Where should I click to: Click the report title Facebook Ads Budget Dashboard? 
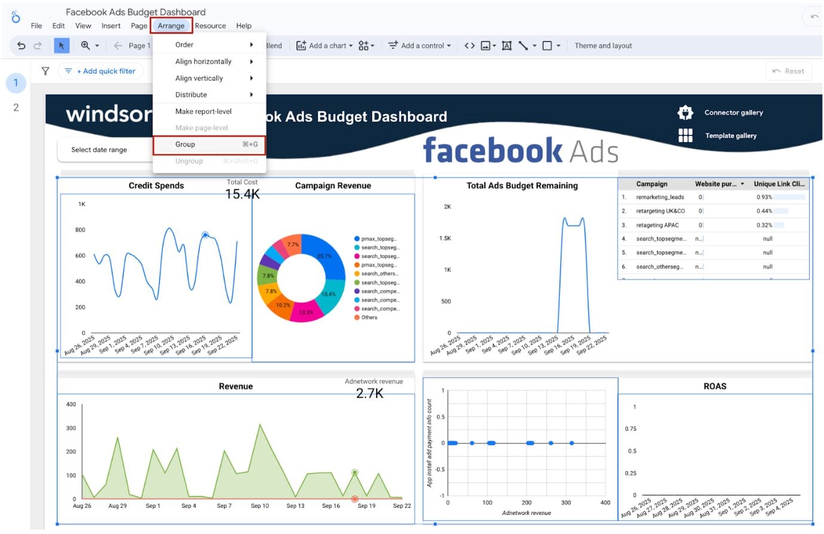pyautogui.click(x=136, y=11)
